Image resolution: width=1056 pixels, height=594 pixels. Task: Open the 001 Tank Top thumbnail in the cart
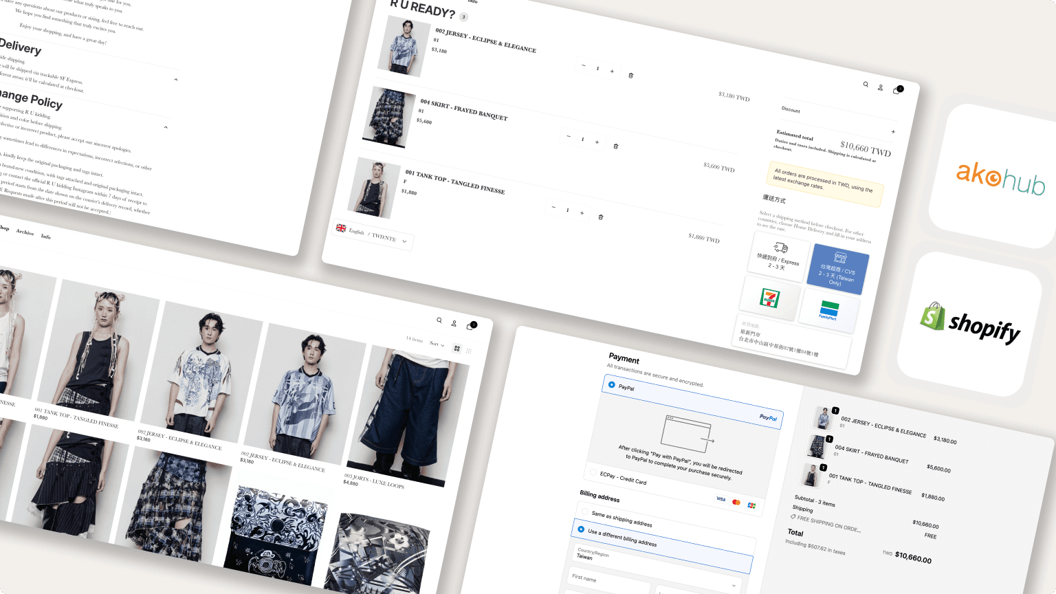click(x=374, y=188)
